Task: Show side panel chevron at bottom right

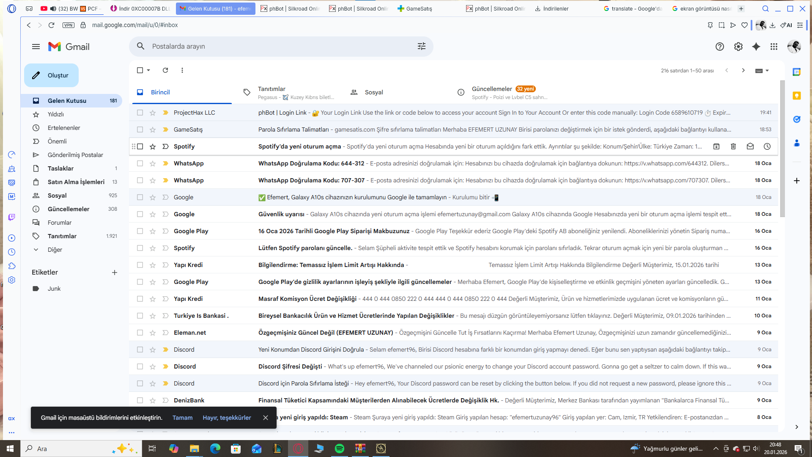Action: (797, 427)
